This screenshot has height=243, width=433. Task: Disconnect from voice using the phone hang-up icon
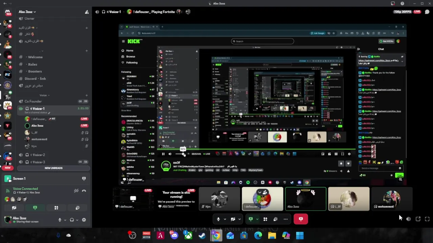84,191
